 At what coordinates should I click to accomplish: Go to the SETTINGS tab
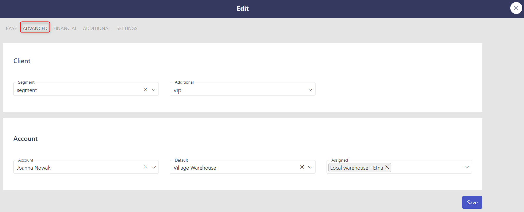(x=127, y=28)
